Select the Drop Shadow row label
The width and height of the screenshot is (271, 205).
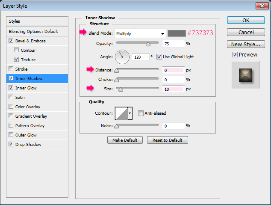click(28, 145)
